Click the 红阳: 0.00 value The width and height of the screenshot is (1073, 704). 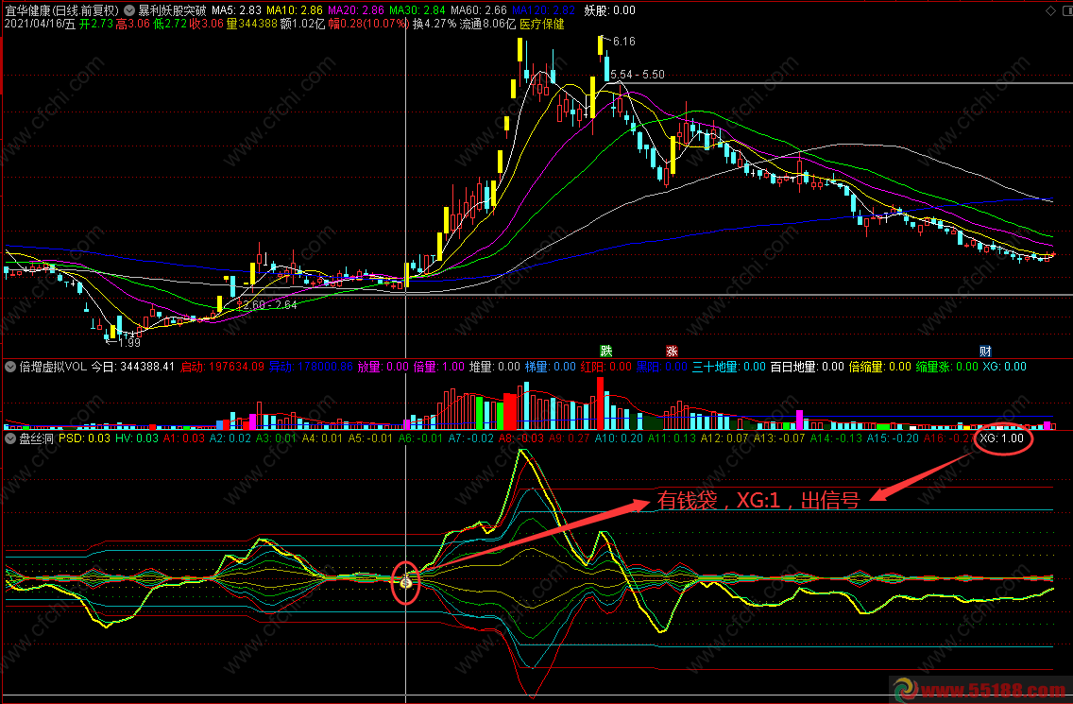pyautogui.click(x=606, y=367)
